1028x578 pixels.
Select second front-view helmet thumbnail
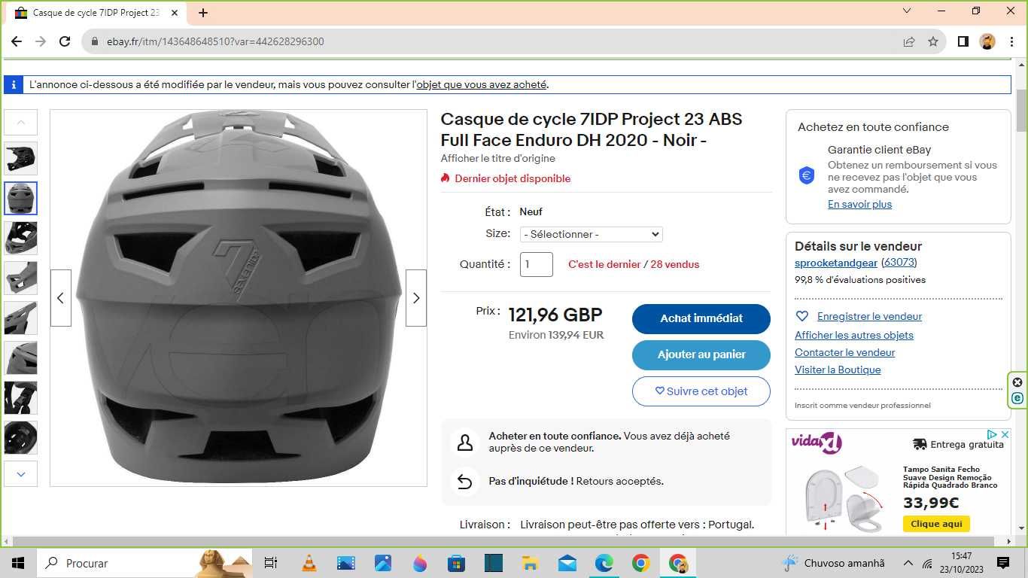click(21, 198)
